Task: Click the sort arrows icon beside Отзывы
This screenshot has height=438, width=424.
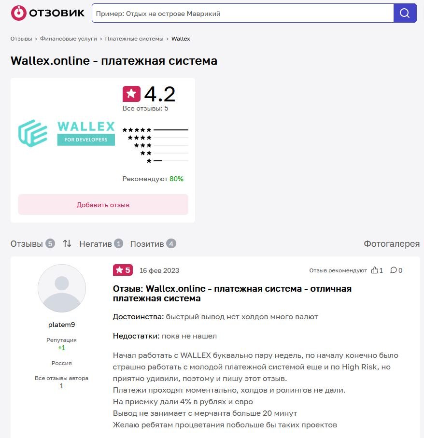Action: 67,244
